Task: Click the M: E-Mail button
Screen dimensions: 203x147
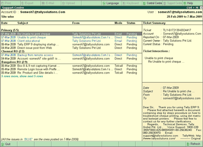Action: tap(51, 3)
